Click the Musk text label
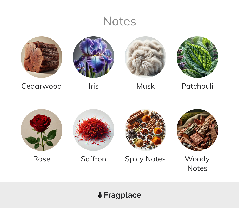 click(x=145, y=86)
